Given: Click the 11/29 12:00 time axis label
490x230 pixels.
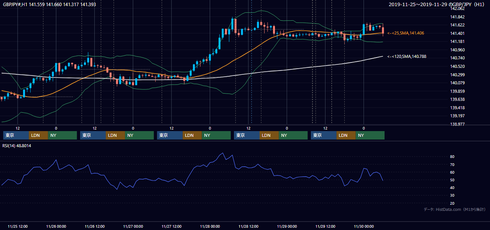Looking at the screenshot, I should pyautogui.click(x=326, y=226).
